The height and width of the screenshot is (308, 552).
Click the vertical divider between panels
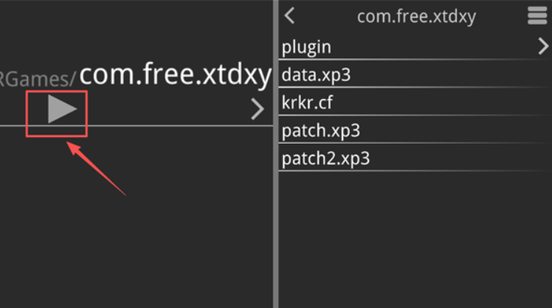click(x=276, y=154)
